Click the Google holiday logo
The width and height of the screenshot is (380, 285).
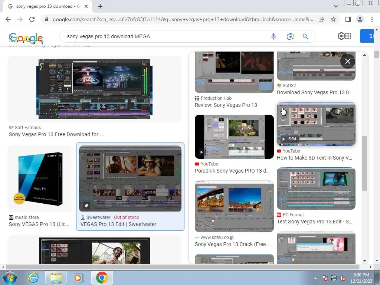(x=26, y=38)
